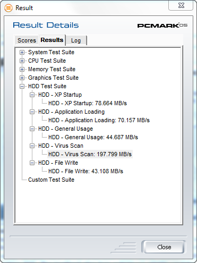
Task: Select CPU Test Suite label
Action: pos(47,61)
